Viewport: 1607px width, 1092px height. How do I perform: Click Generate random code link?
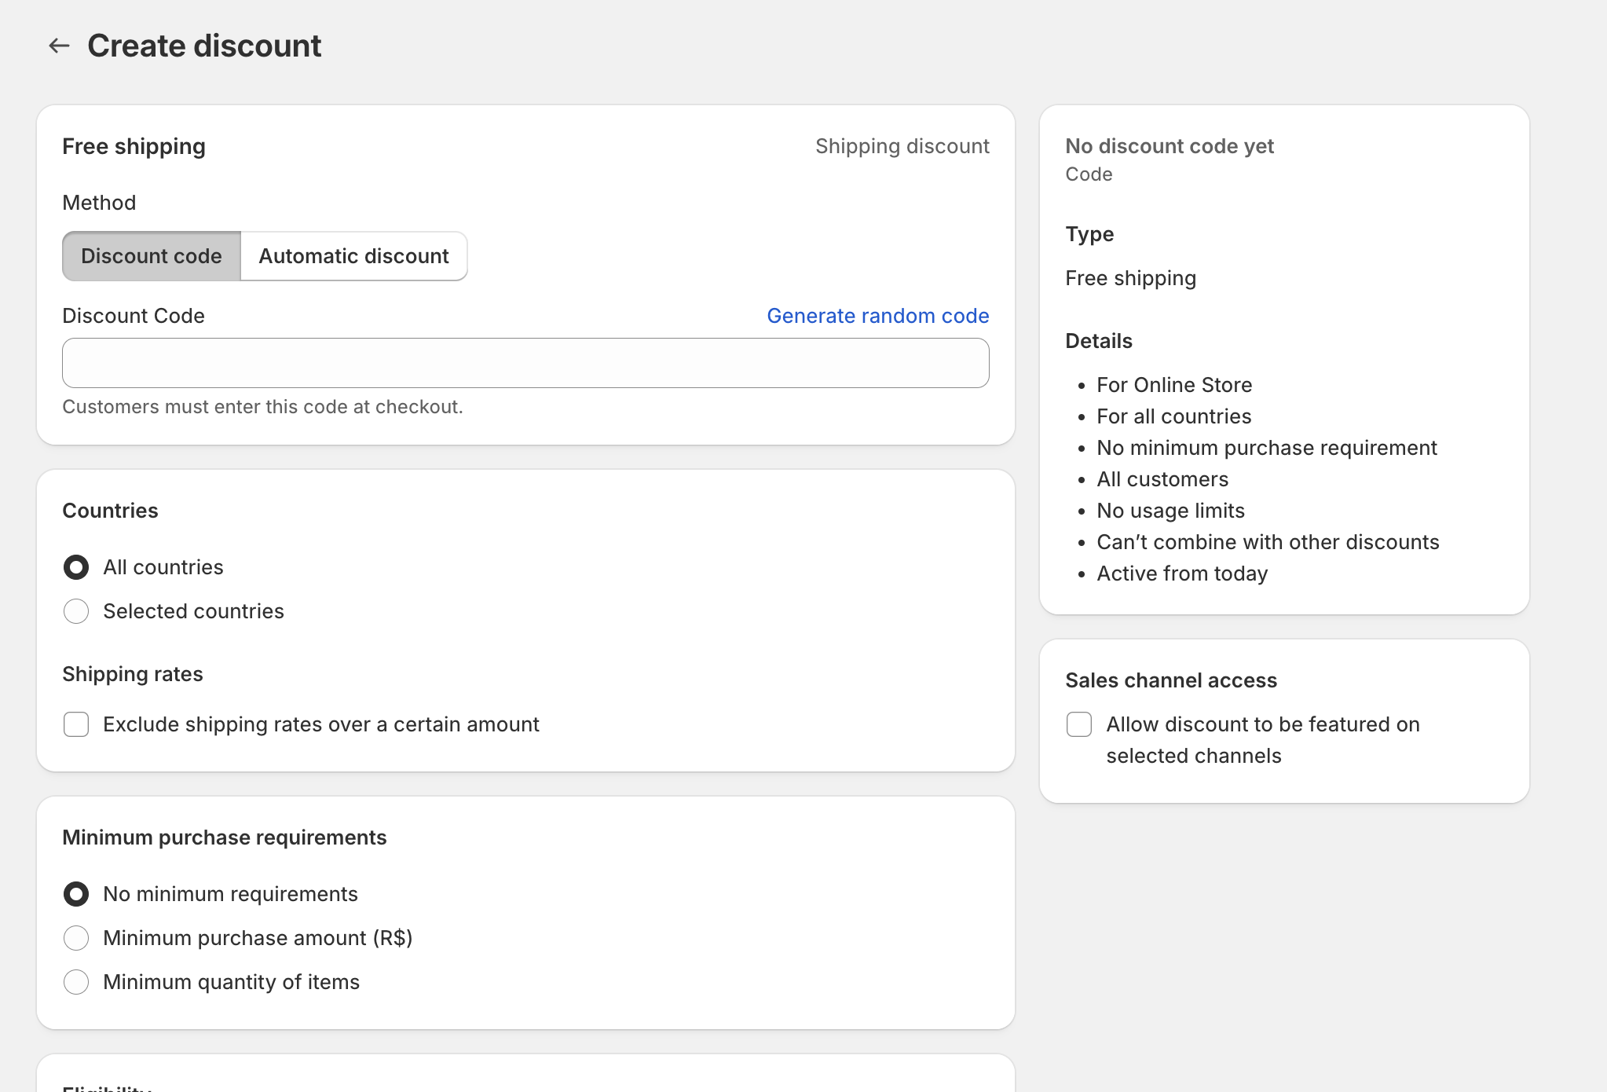[877, 316]
